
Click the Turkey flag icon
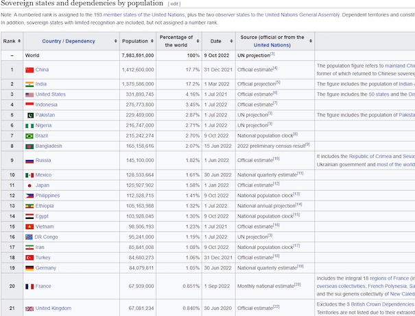(x=29, y=258)
